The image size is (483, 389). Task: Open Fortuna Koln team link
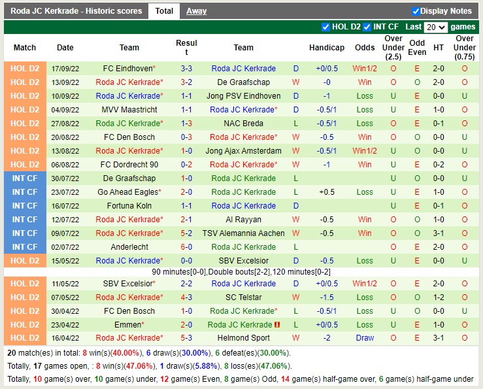click(129, 205)
